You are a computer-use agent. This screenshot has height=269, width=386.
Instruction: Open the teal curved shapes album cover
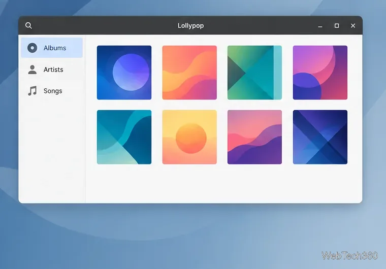pos(124,137)
